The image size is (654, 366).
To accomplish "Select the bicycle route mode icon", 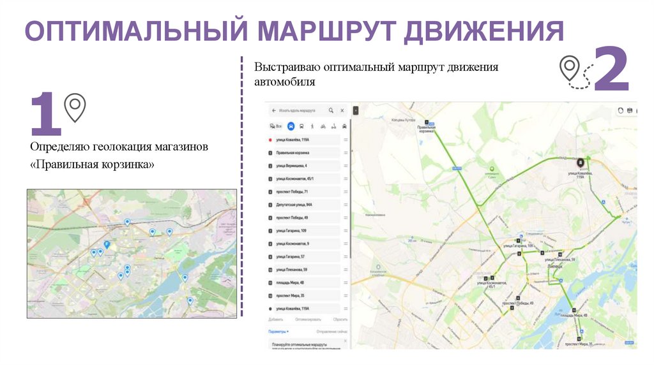I will point(323,126).
